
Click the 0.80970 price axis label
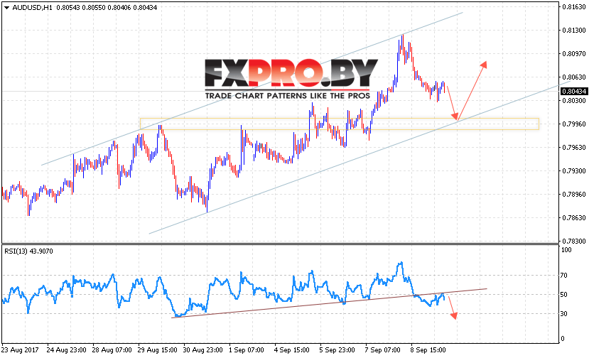[574, 54]
